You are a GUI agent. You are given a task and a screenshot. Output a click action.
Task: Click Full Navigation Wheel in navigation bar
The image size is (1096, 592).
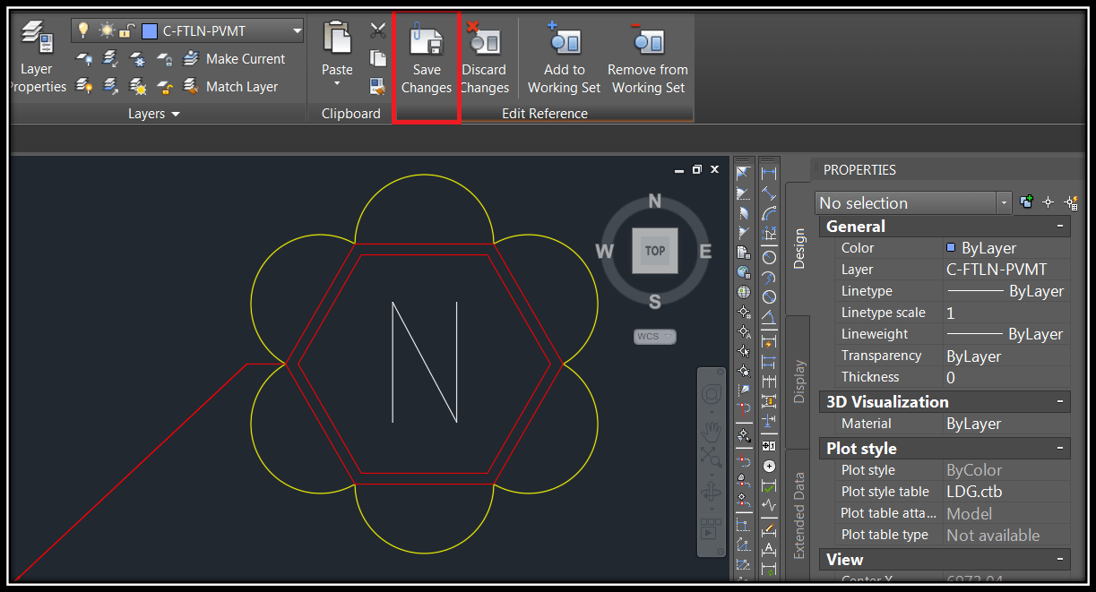click(712, 395)
